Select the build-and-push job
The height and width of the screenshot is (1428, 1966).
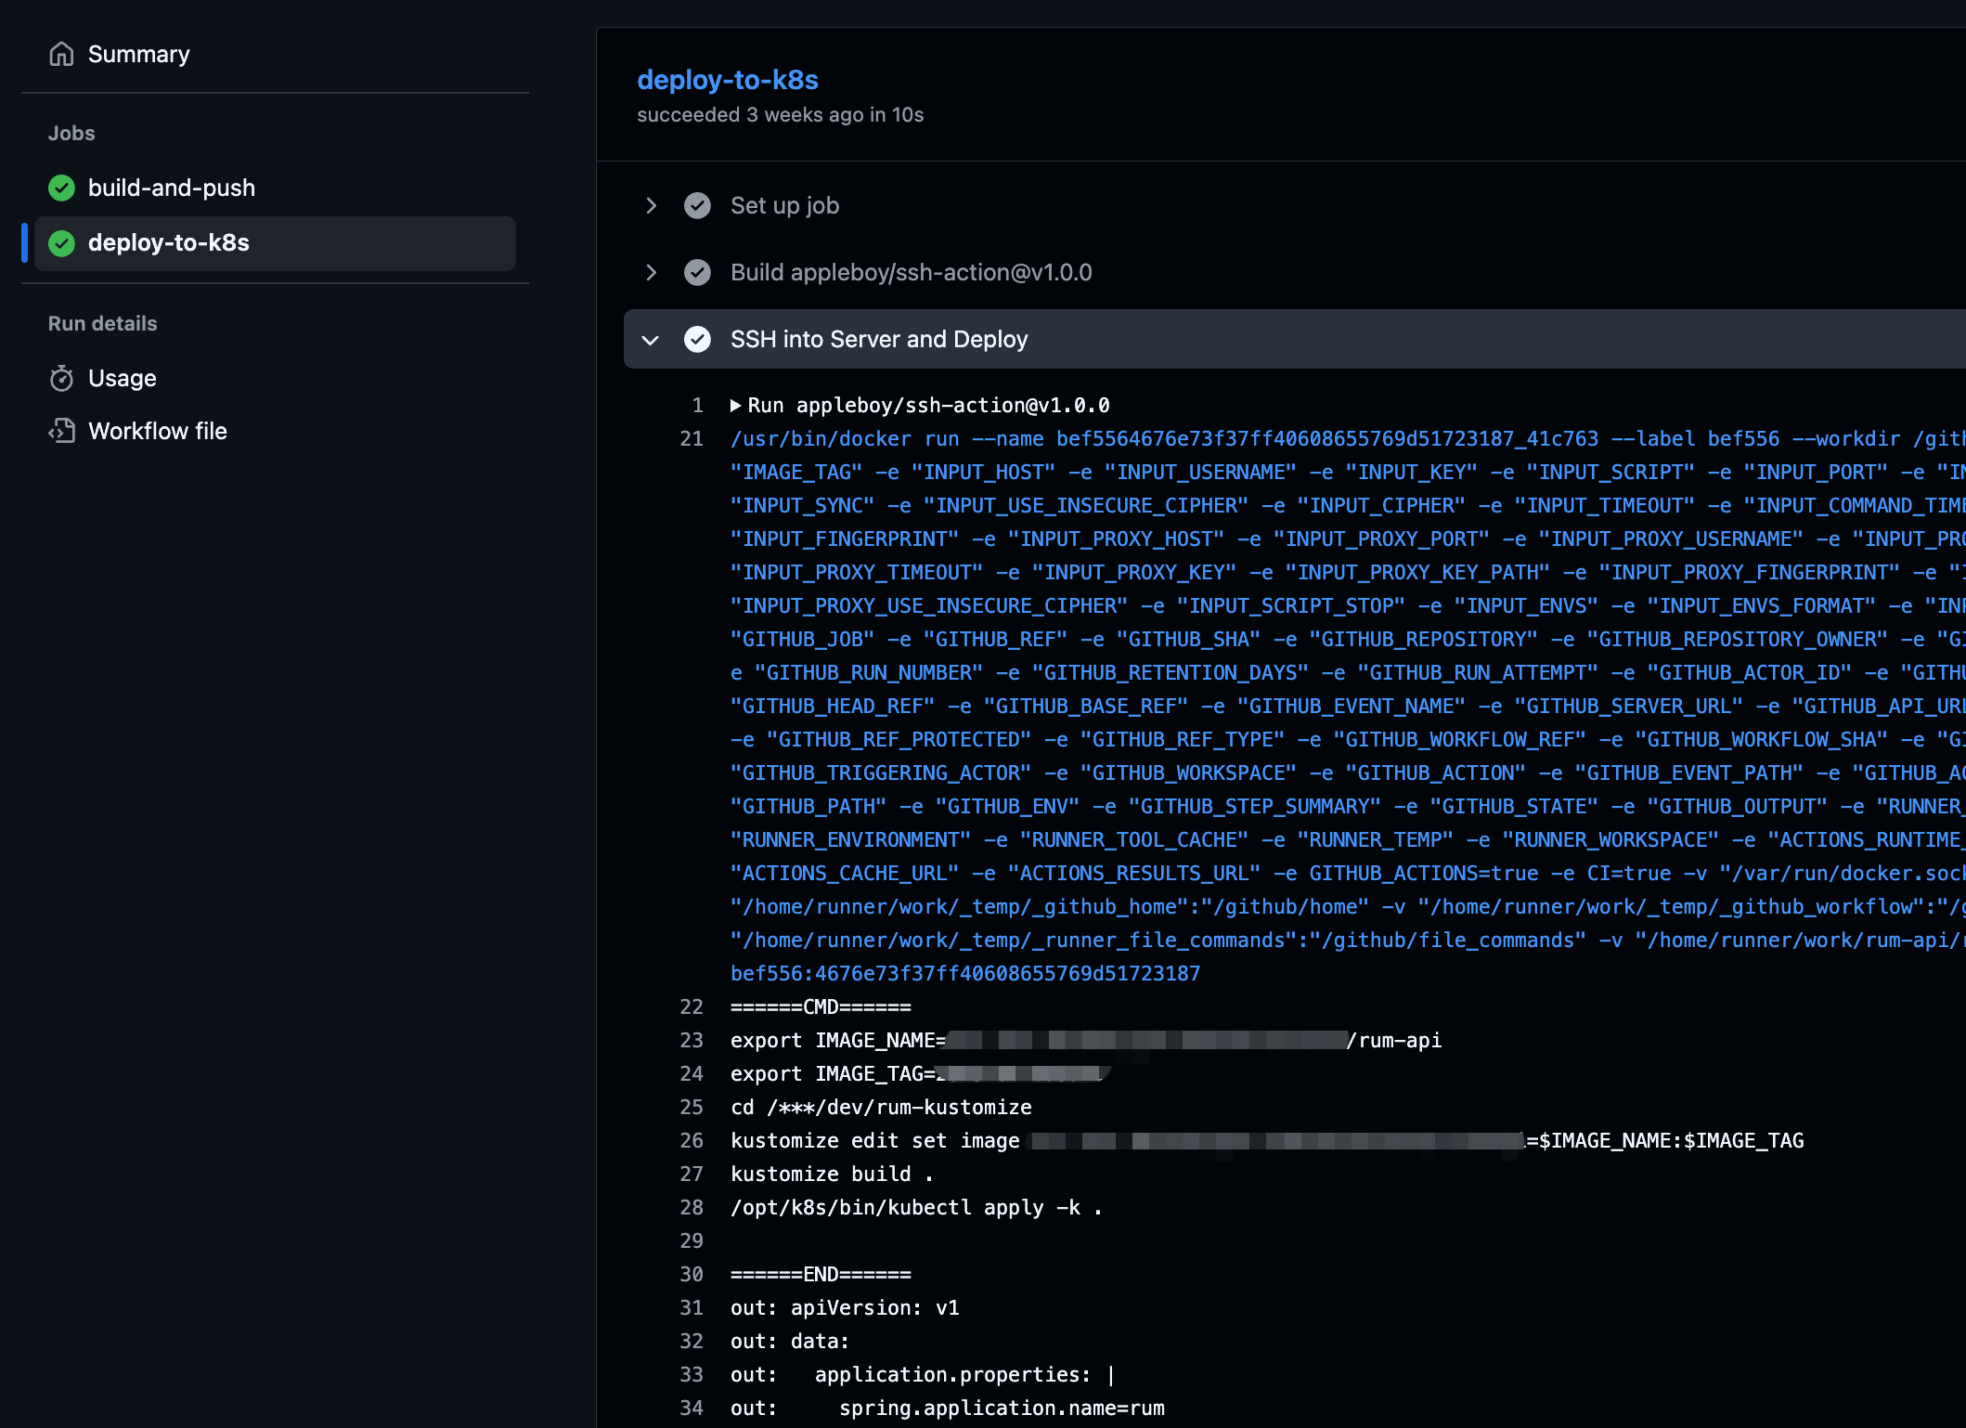coord(171,188)
